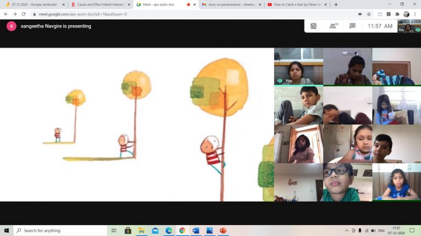Viewport: 421px width, 236px height.
Task: Open File Explorer from taskbar
Action: [141, 231]
